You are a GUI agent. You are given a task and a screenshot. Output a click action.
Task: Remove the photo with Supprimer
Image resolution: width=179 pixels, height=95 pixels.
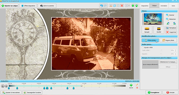coord(171,32)
